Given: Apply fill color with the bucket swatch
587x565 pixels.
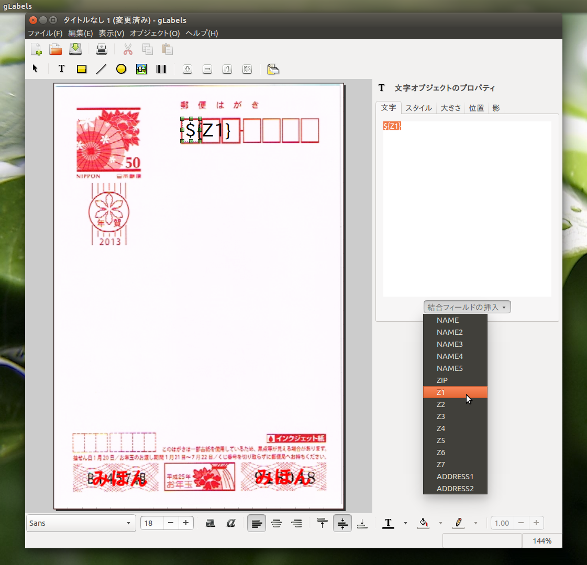Looking at the screenshot, I should (x=424, y=523).
